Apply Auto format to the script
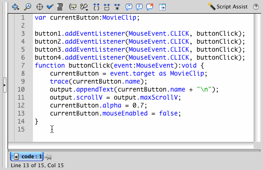This screenshot has height=170, width=263. point(60,7)
